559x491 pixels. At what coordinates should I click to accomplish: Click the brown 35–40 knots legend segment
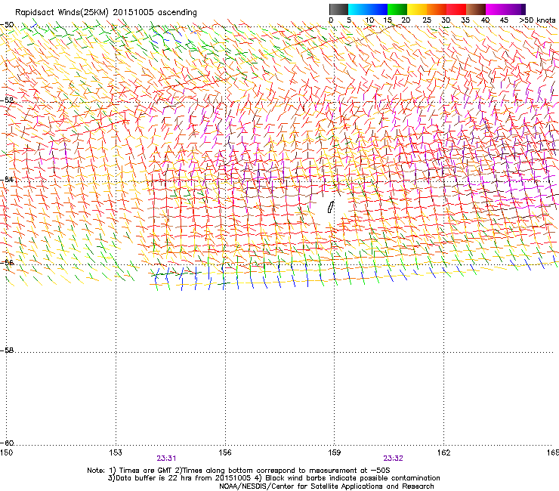[476, 9]
